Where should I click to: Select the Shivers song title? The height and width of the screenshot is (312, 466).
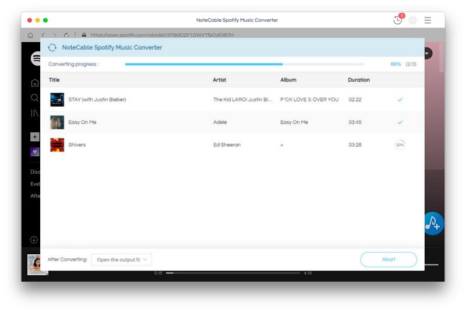click(x=77, y=145)
